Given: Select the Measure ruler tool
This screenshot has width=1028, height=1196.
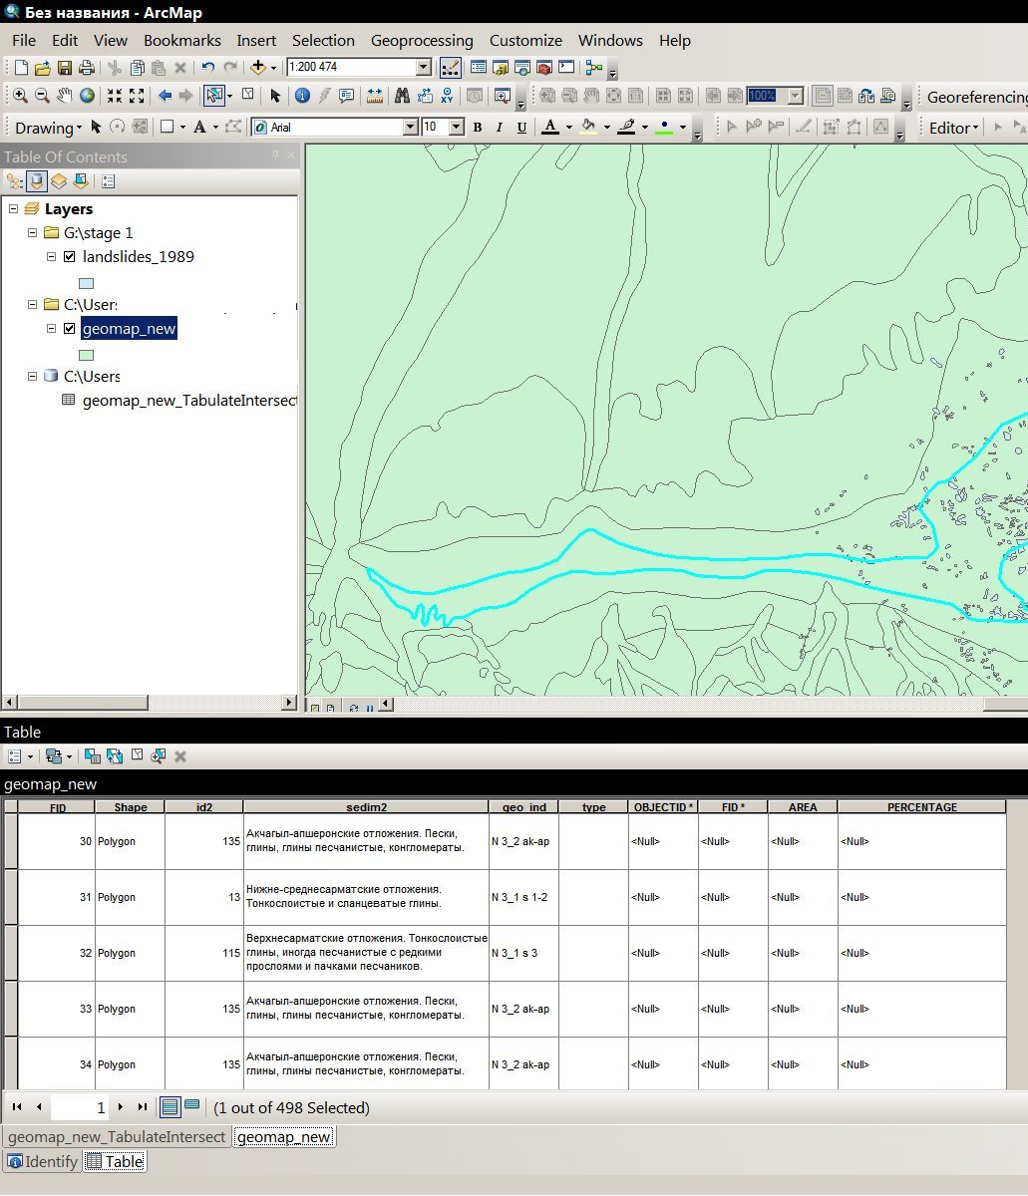Looking at the screenshot, I should pyautogui.click(x=375, y=97).
